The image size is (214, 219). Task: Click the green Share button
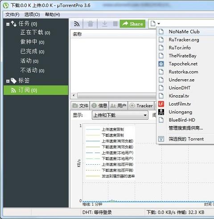132,24
